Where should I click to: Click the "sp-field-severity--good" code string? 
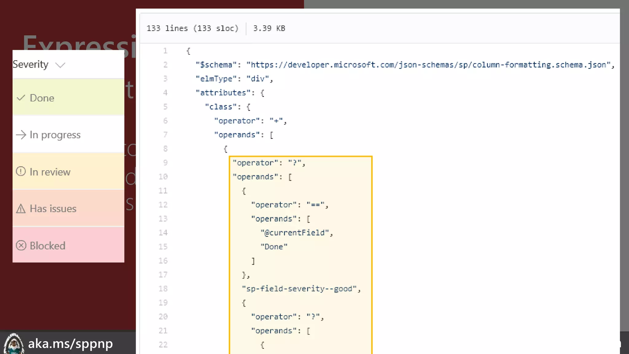[299, 289]
